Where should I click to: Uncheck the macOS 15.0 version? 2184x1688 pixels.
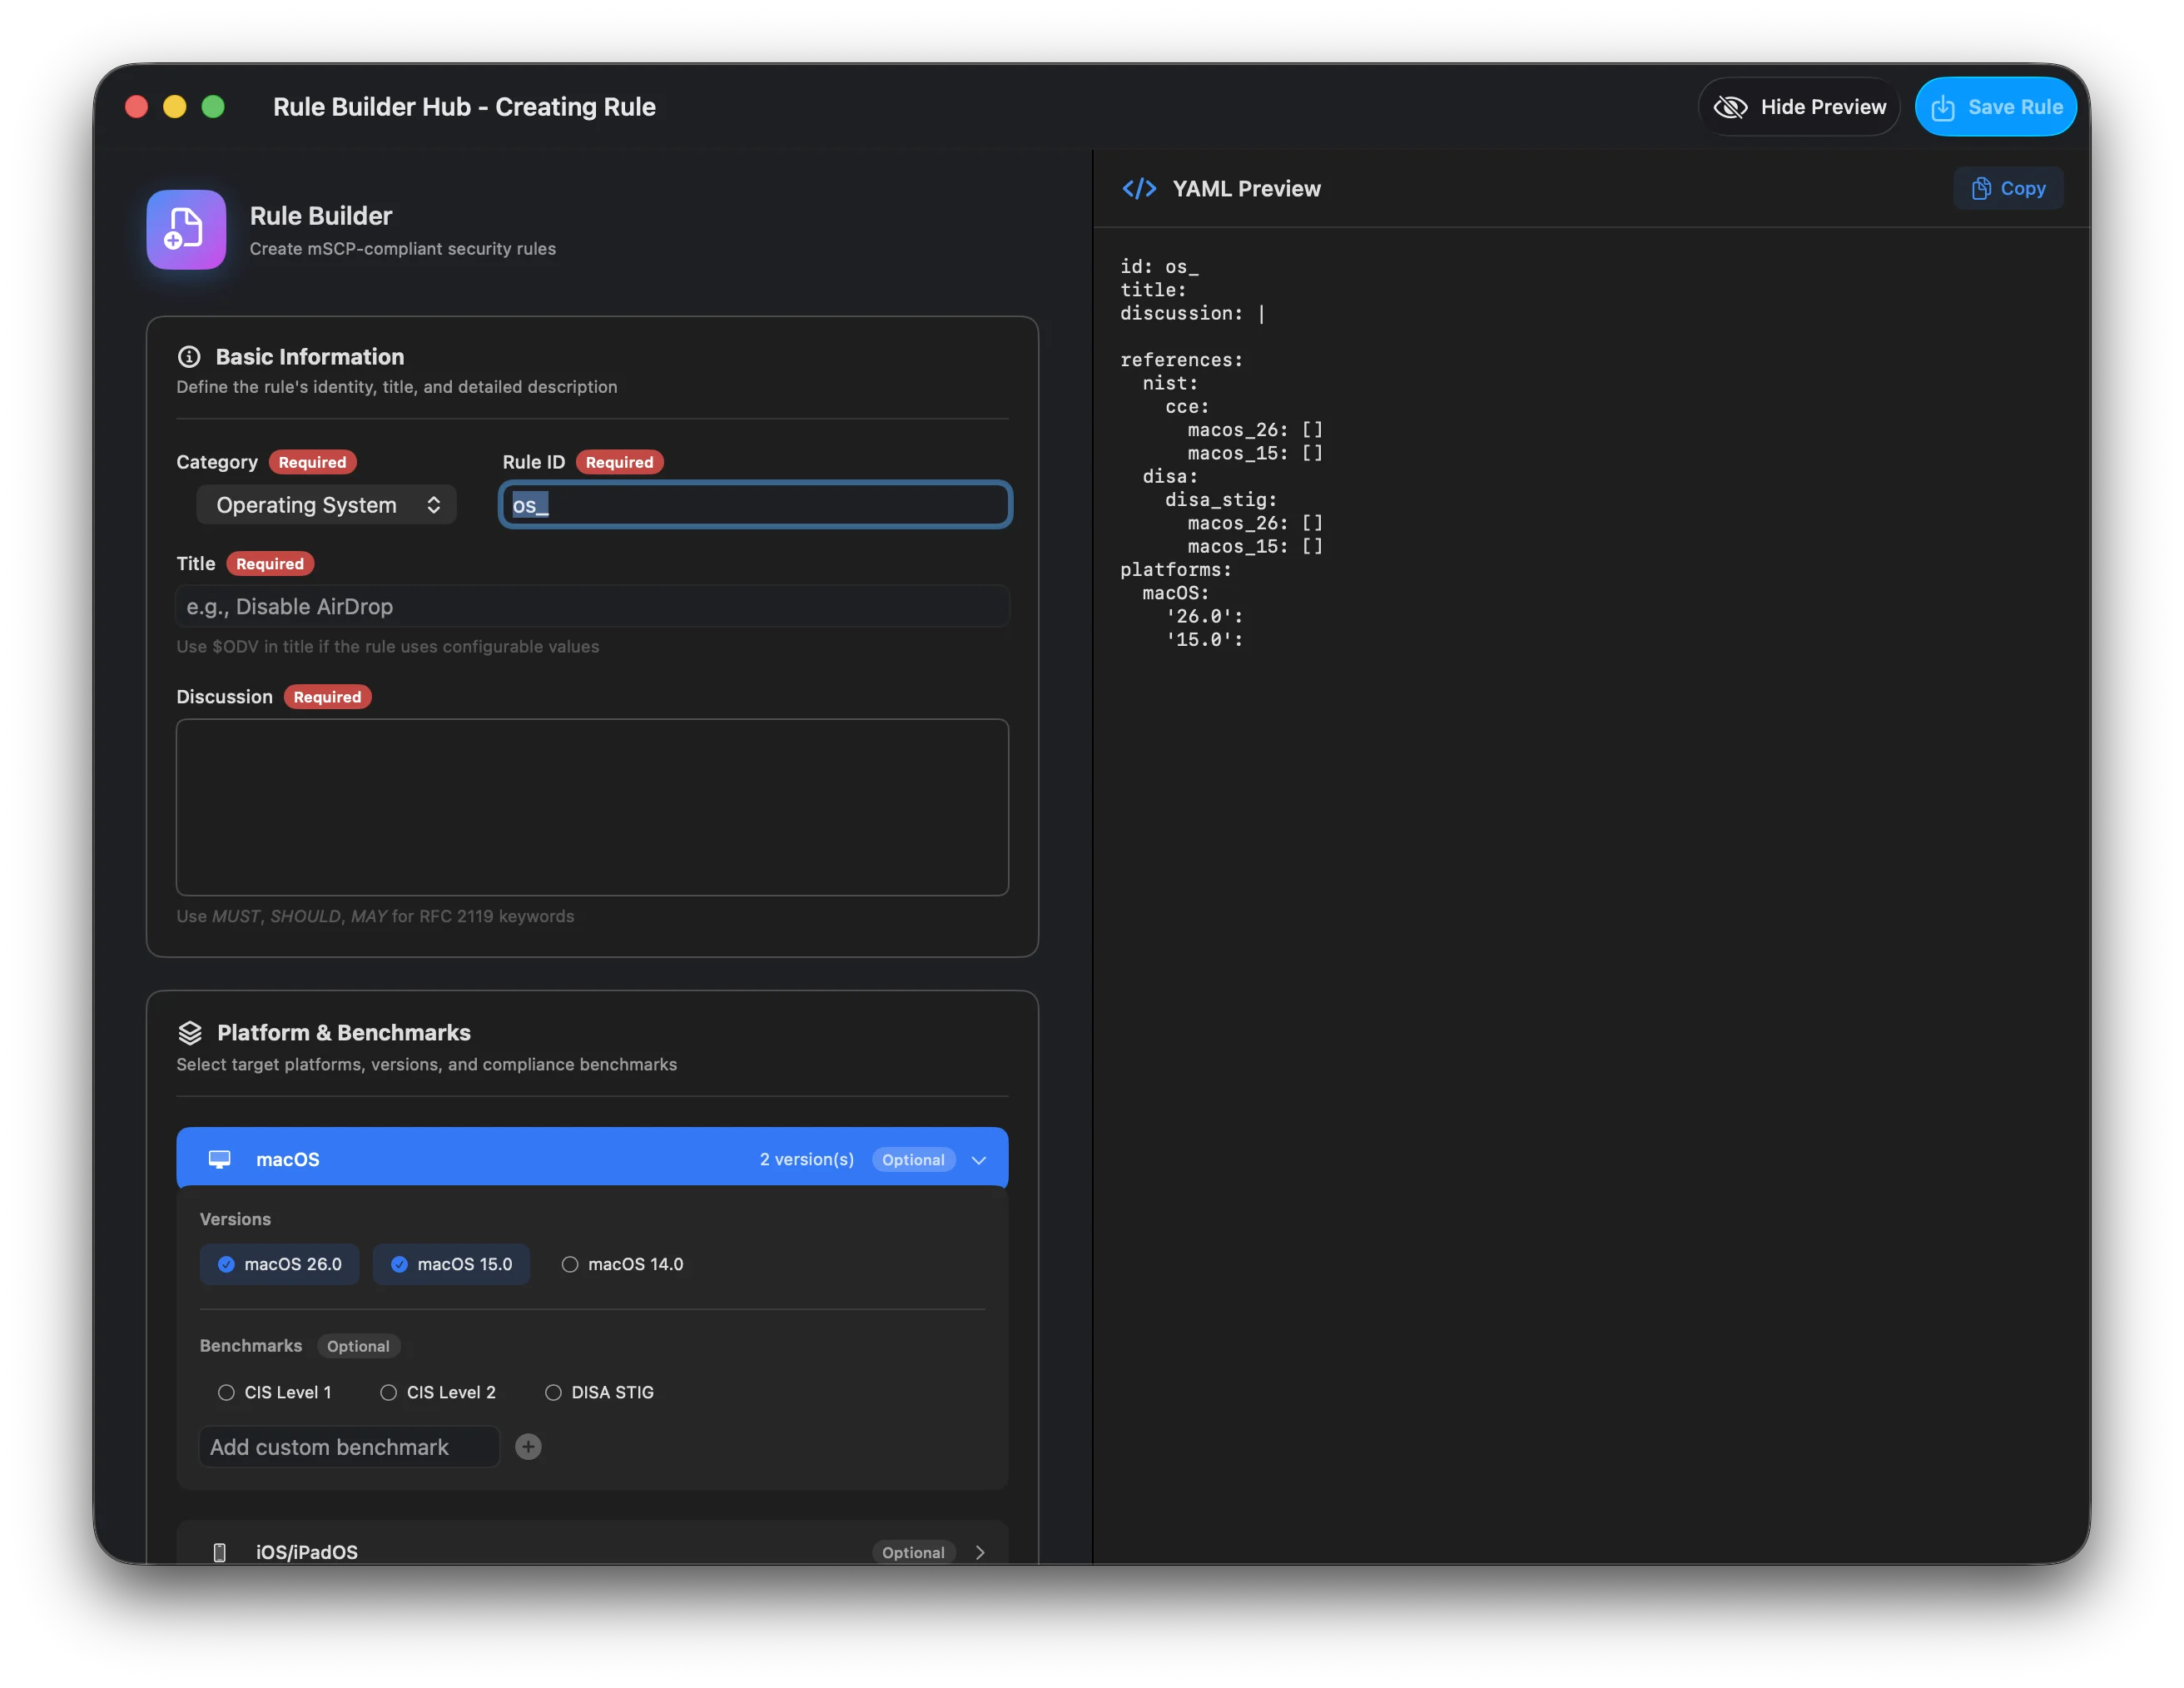[x=400, y=1264]
